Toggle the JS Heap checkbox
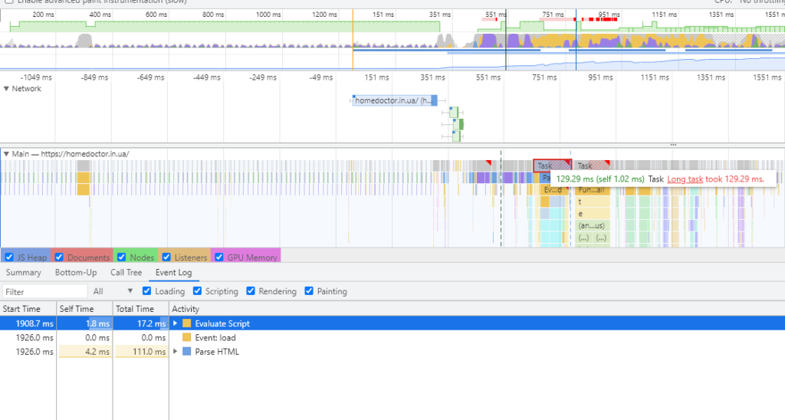785x420 pixels. coord(9,258)
